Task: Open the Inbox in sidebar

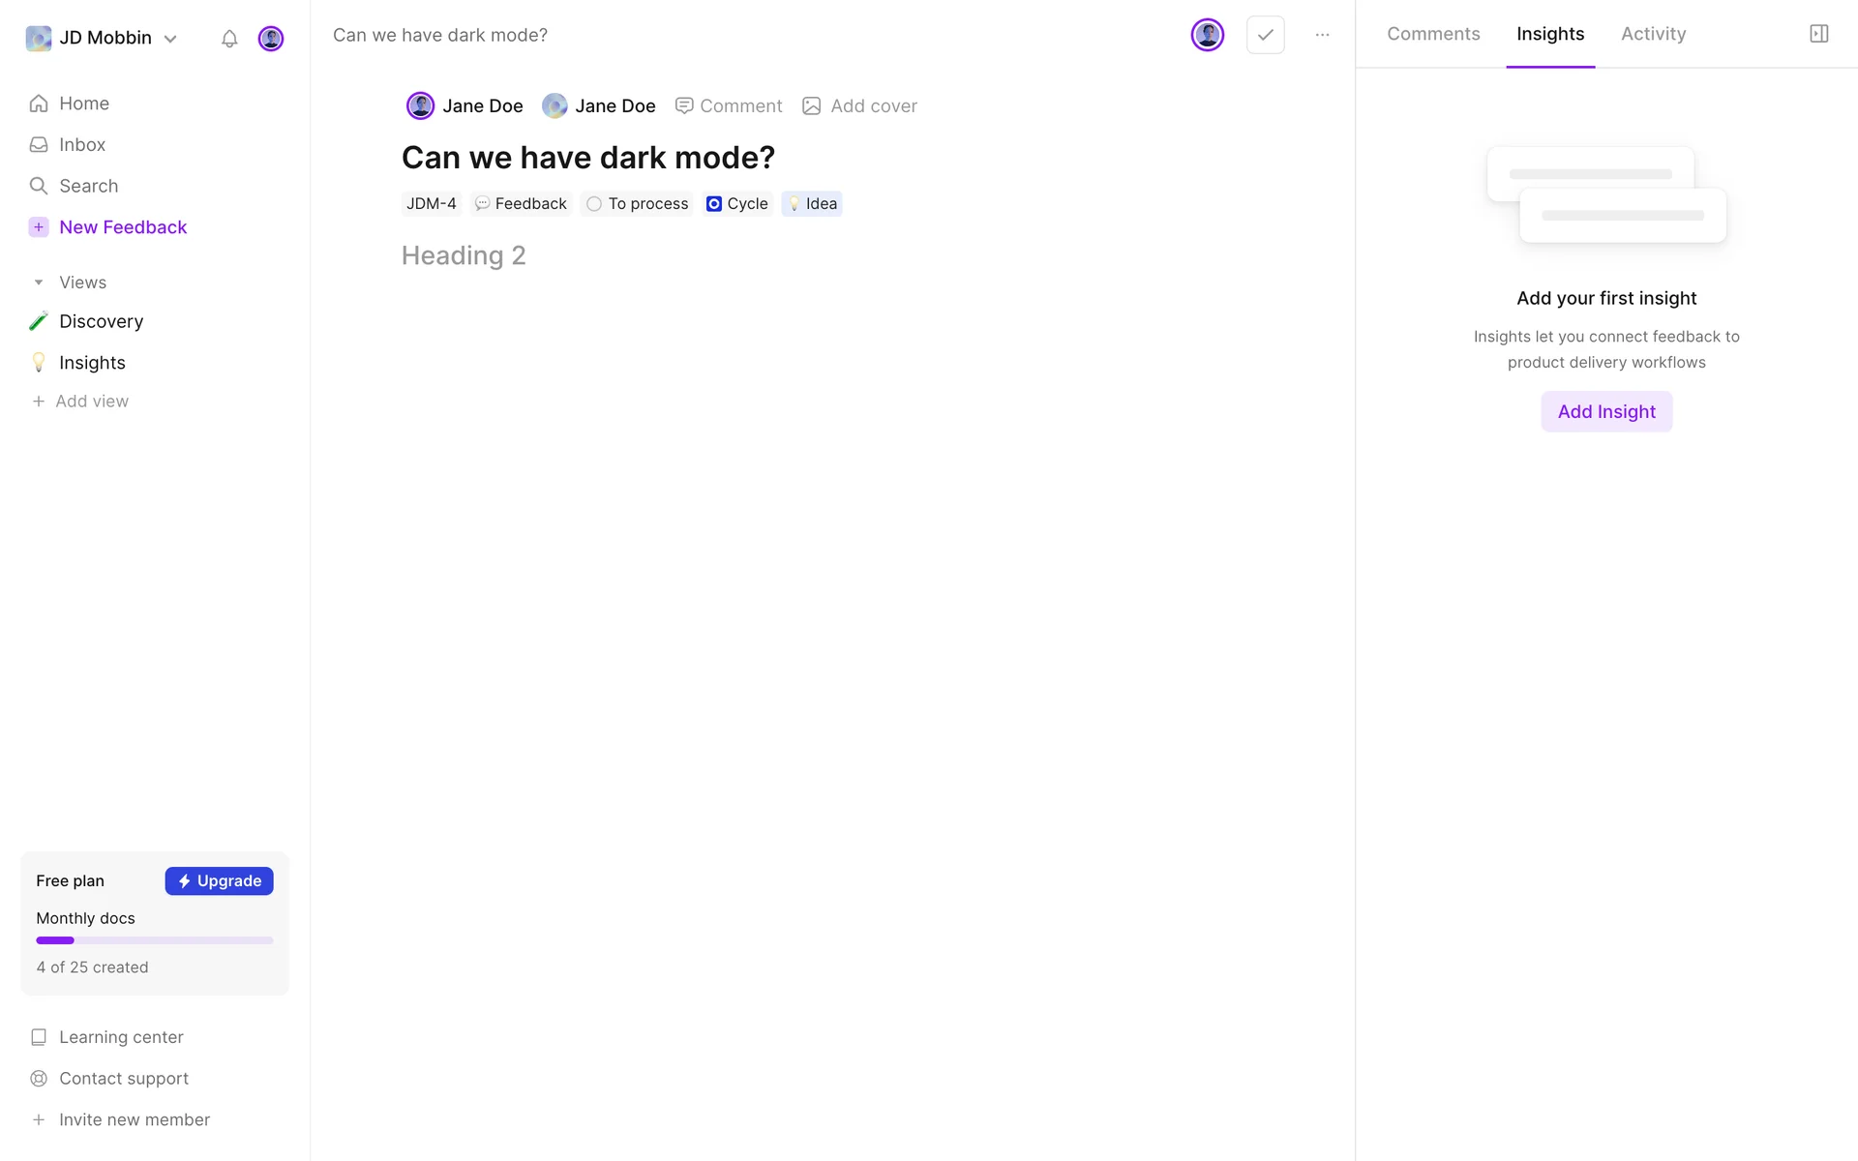Action: [81, 145]
